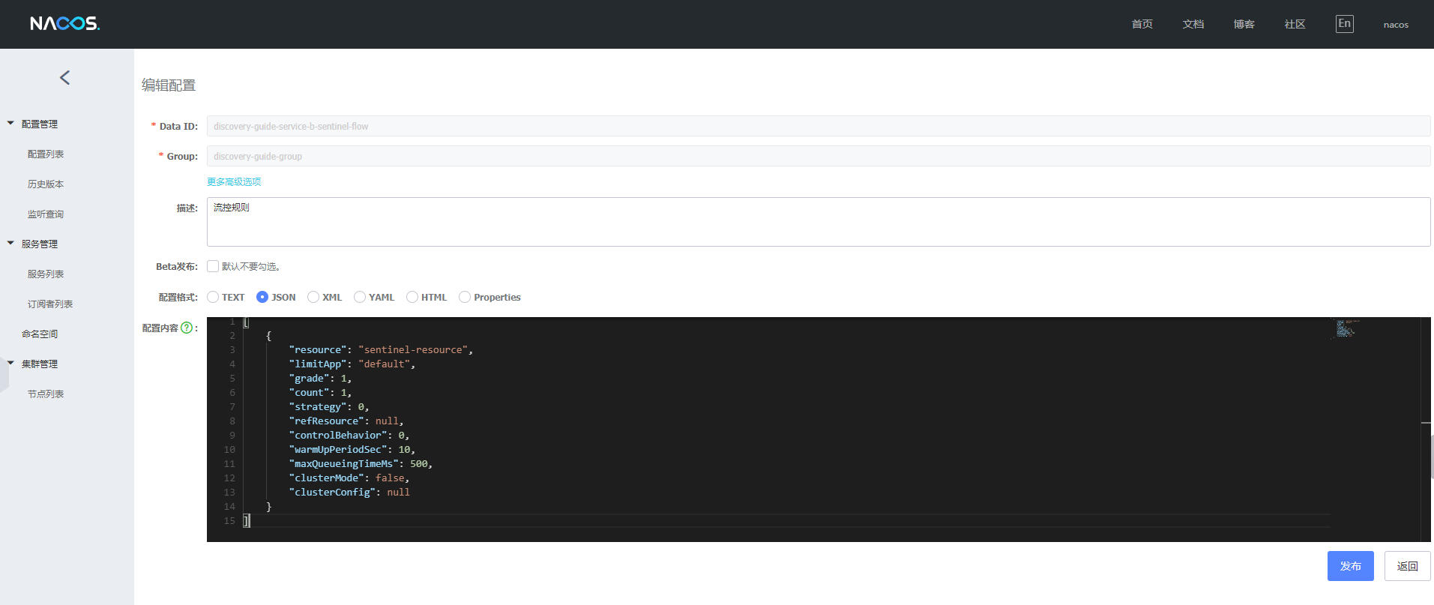Click the Data ID input field
The width and height of the screenshot is (1434, 605).
coord(819,126)
